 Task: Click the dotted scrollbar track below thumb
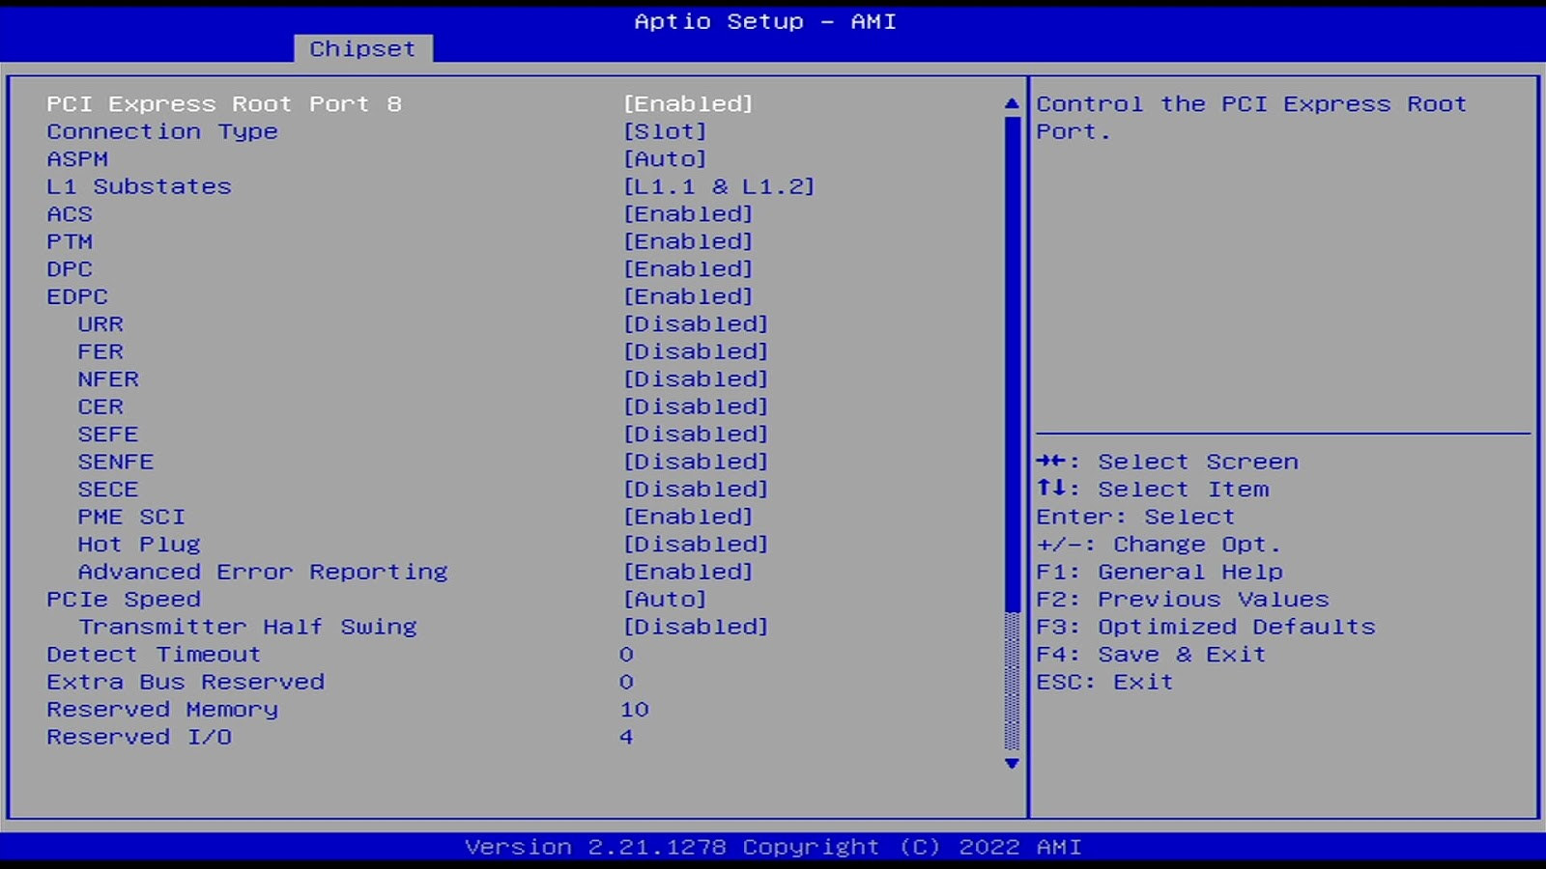pyautogui.click(x=1012, y=682)
